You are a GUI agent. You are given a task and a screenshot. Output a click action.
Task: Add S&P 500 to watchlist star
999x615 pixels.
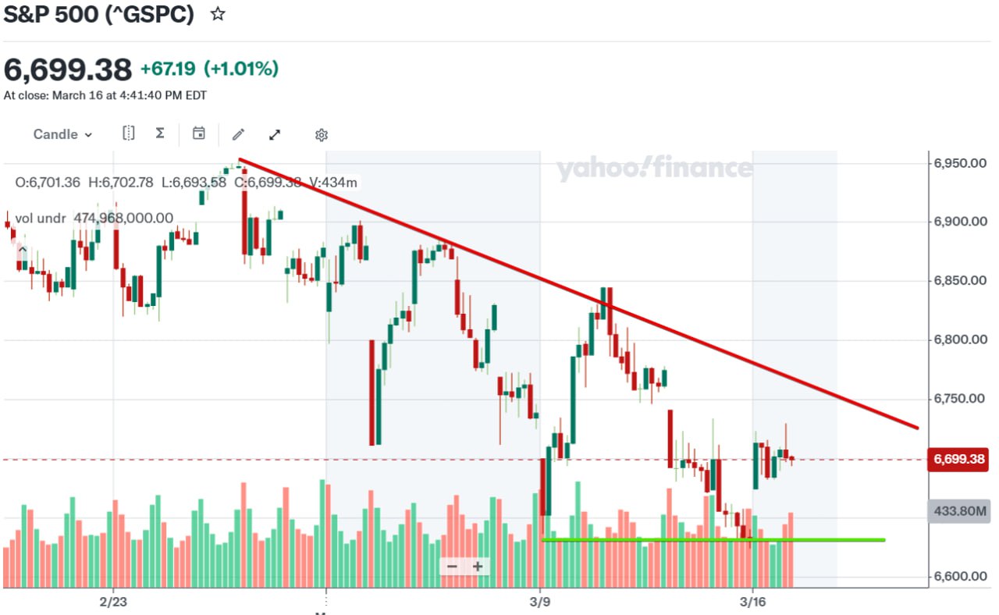[x=218, y=14]
